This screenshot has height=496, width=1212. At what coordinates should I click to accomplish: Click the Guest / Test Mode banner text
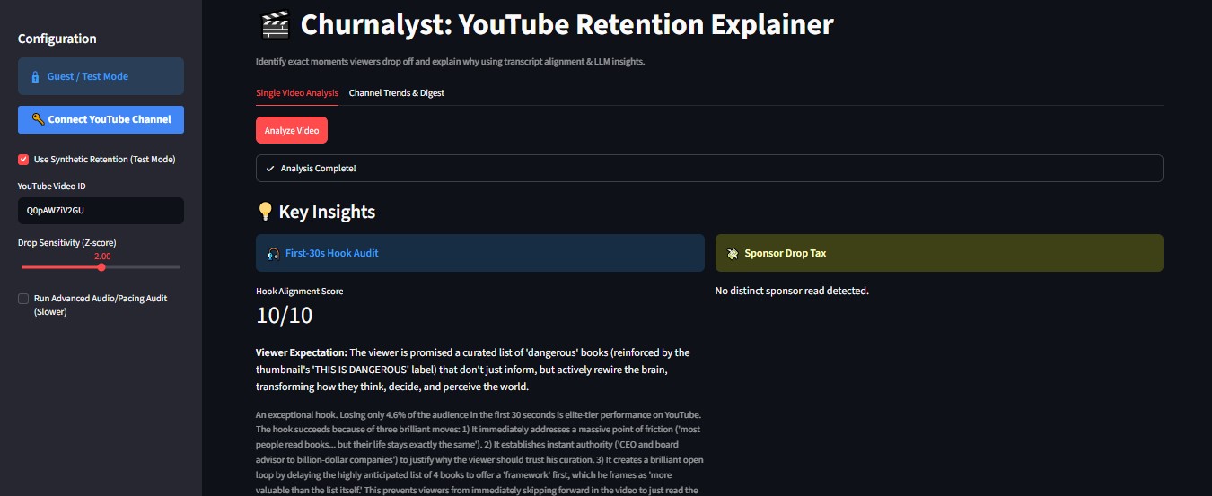point(88,76)
